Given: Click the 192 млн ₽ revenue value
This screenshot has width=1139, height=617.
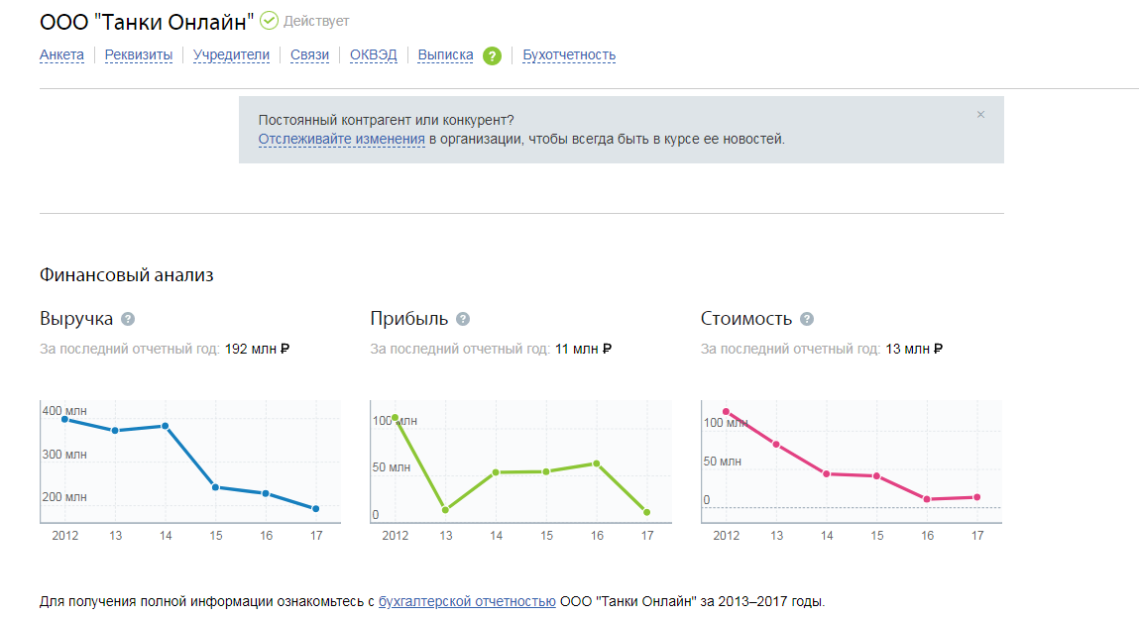Looking at the screenshot, I should point(257,350).
